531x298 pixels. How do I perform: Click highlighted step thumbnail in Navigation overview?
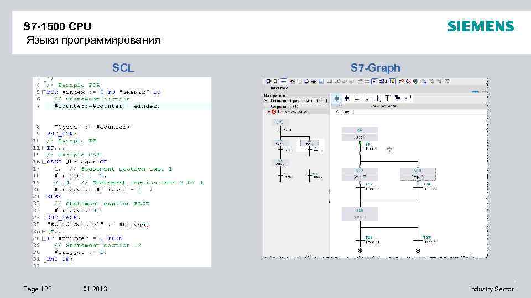[309, 143]
